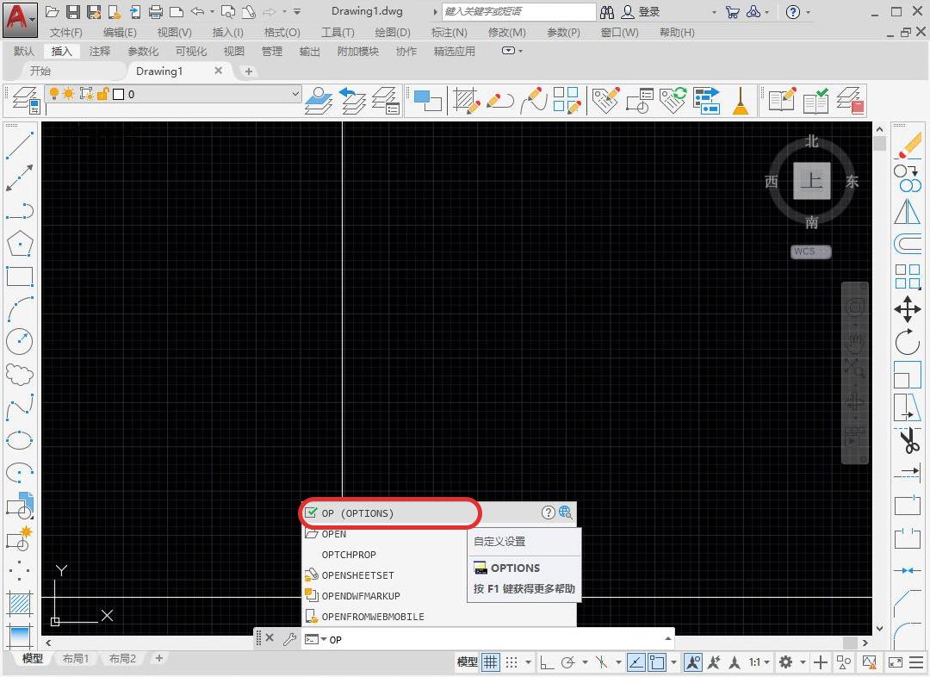Activate the Trim scissors tool
This screenshot has width=930, height=677.
click(908, 441)
